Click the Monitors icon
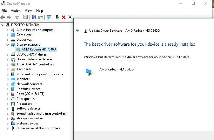The width and height of the screenshot is (214, 140). point(13,79)
